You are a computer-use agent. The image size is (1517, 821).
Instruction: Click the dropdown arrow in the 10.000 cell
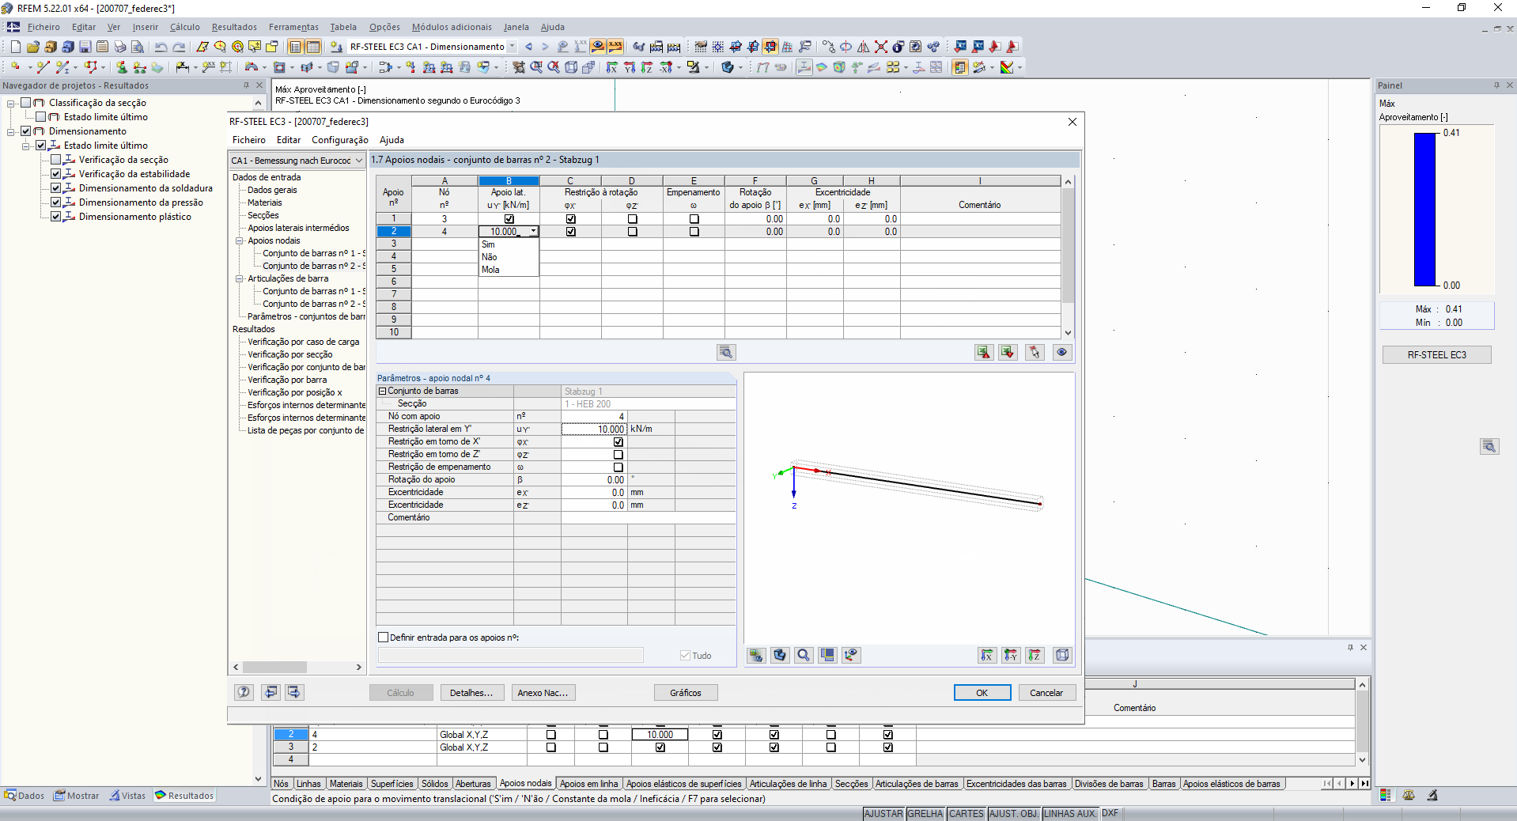[x=534, y=232]
